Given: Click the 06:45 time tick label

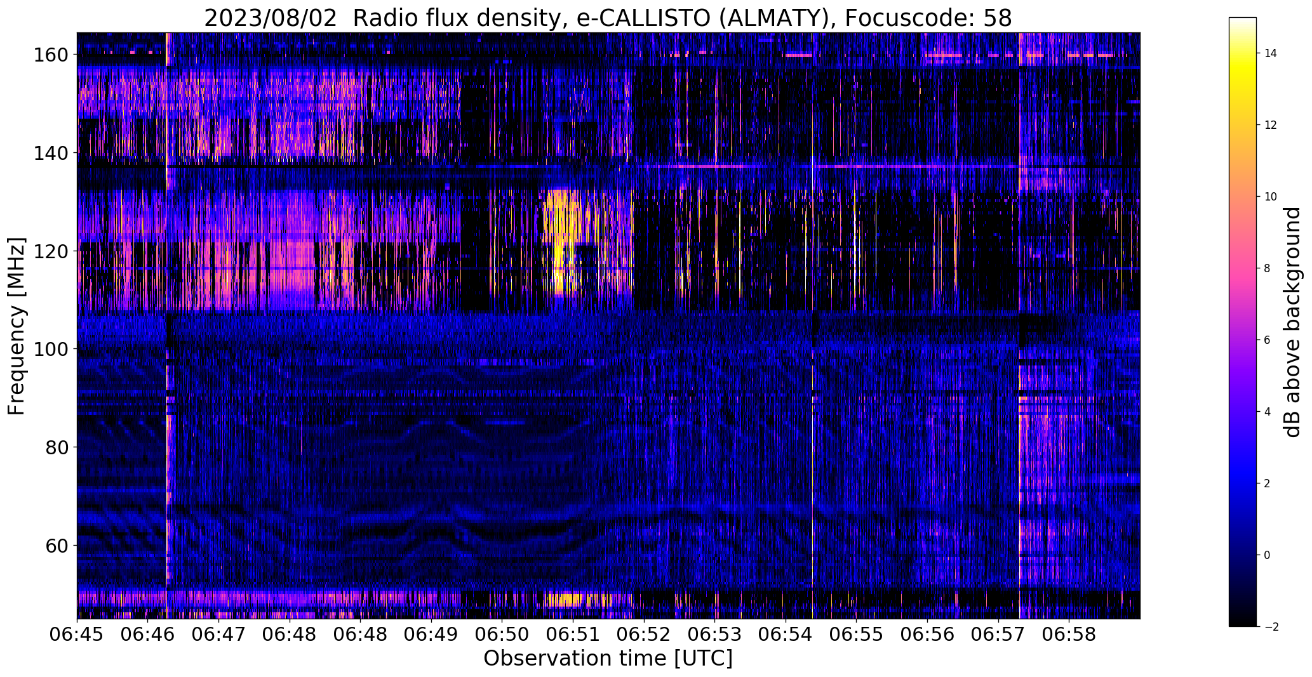Looking at the screenshot, I should 77,634.
